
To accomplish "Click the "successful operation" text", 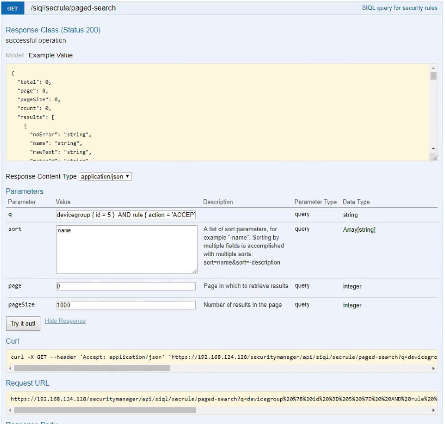I will [36, 40].
